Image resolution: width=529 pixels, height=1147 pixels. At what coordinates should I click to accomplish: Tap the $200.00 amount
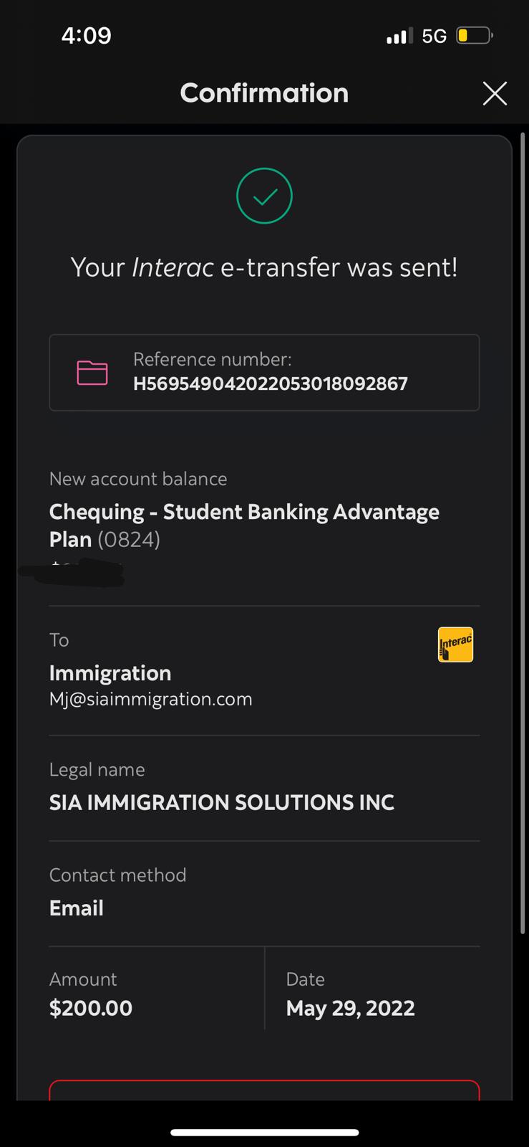click(x=91, y=1009)
